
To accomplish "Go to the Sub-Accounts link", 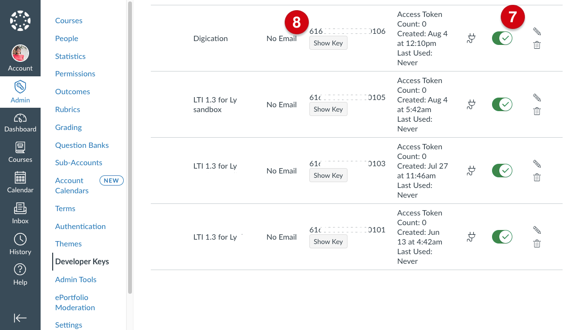I will [79, 162].
